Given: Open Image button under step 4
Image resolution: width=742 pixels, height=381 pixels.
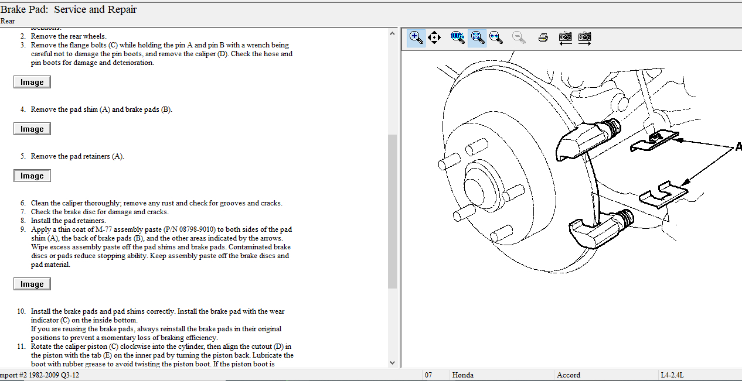Looking at the screenshot, I should (x=32, y=129).
